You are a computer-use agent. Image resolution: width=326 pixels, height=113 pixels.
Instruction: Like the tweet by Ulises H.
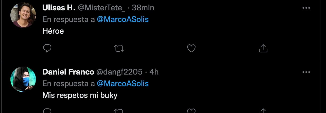[191, 48]
